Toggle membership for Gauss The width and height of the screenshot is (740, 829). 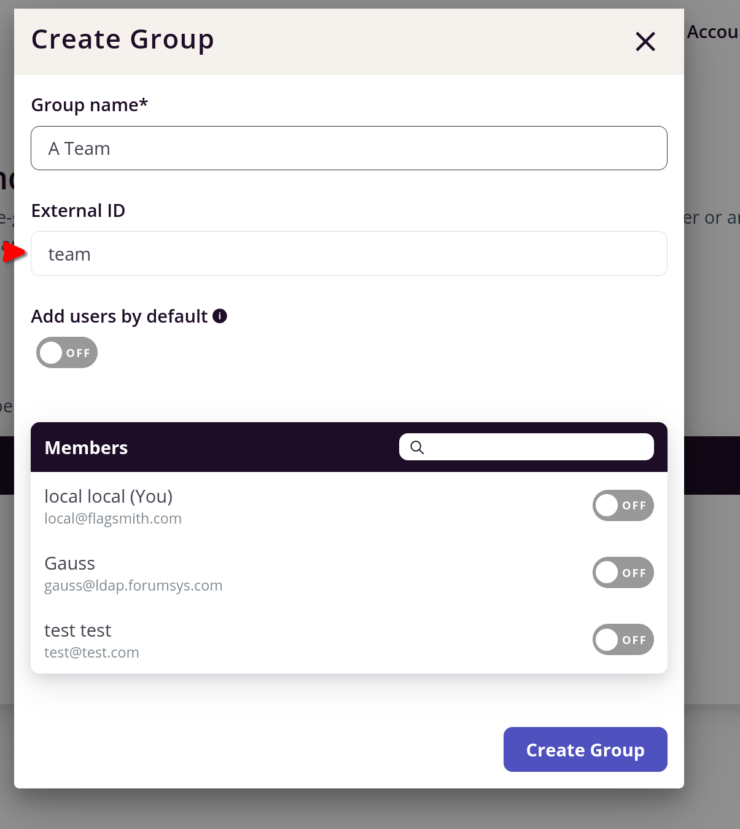(x=623, y=573)
